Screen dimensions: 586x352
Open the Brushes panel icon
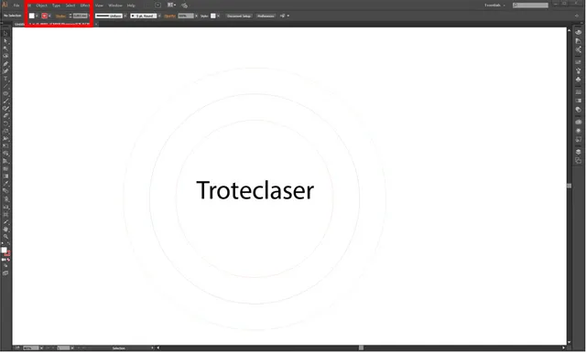[578, 70]
